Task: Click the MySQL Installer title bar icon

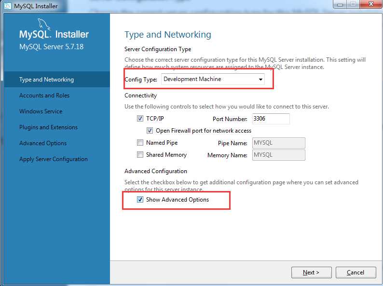Action: click(8, 6)
